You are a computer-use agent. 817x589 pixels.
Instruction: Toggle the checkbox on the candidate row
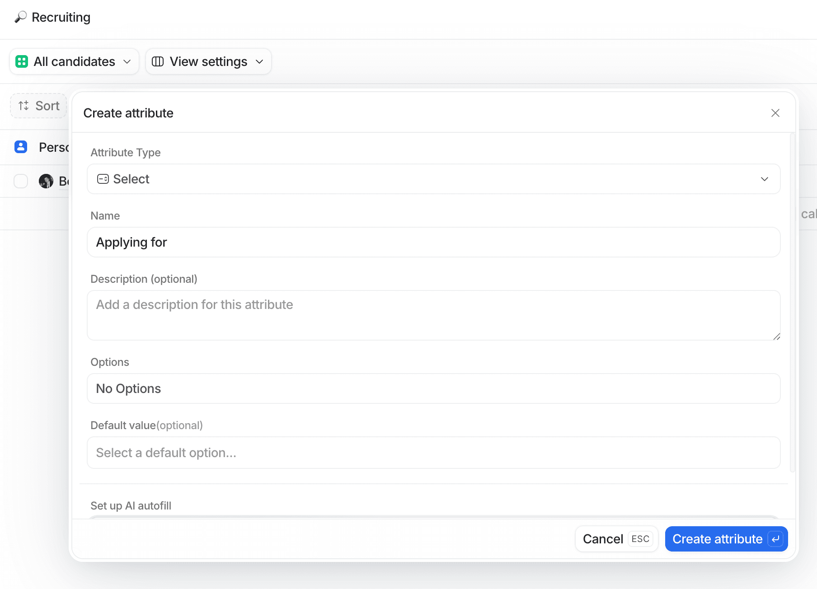21,181
